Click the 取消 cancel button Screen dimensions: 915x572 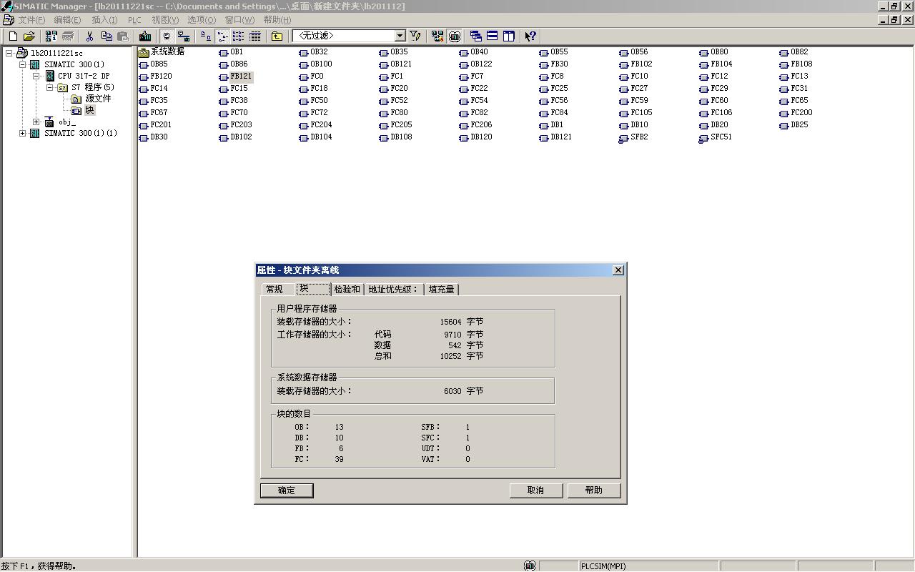coord(535,490)
